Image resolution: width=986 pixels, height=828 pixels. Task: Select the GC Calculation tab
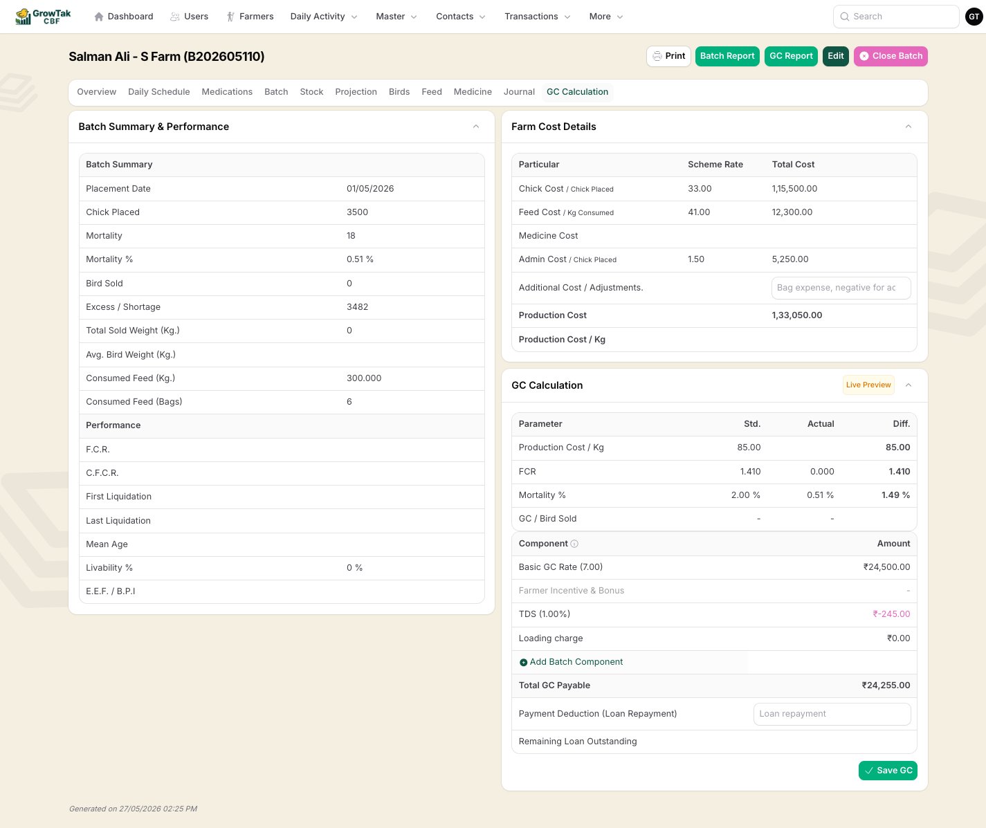(578, 92)
